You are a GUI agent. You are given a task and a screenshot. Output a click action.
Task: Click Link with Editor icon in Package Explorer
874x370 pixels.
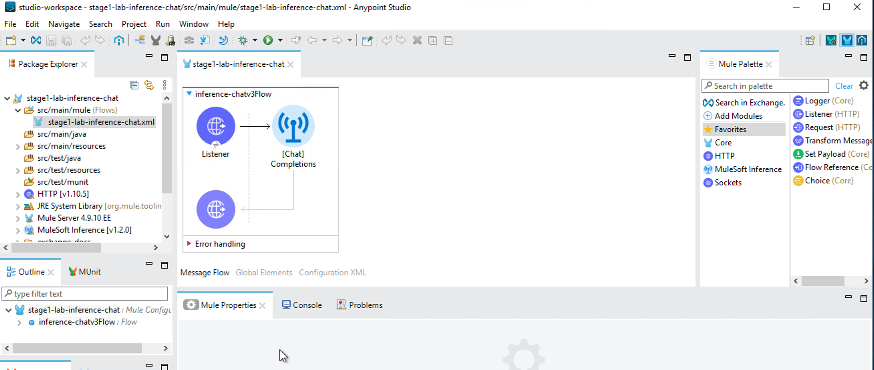(x=149, y=85)
